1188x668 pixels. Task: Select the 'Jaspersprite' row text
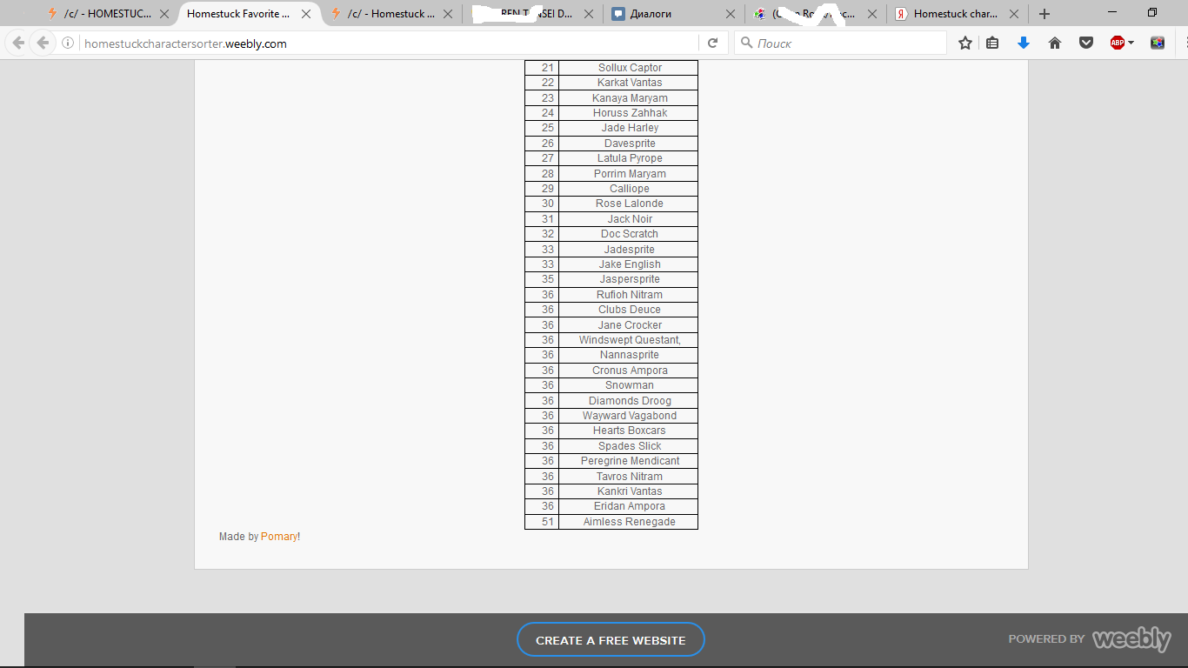(x=630, y=279)
